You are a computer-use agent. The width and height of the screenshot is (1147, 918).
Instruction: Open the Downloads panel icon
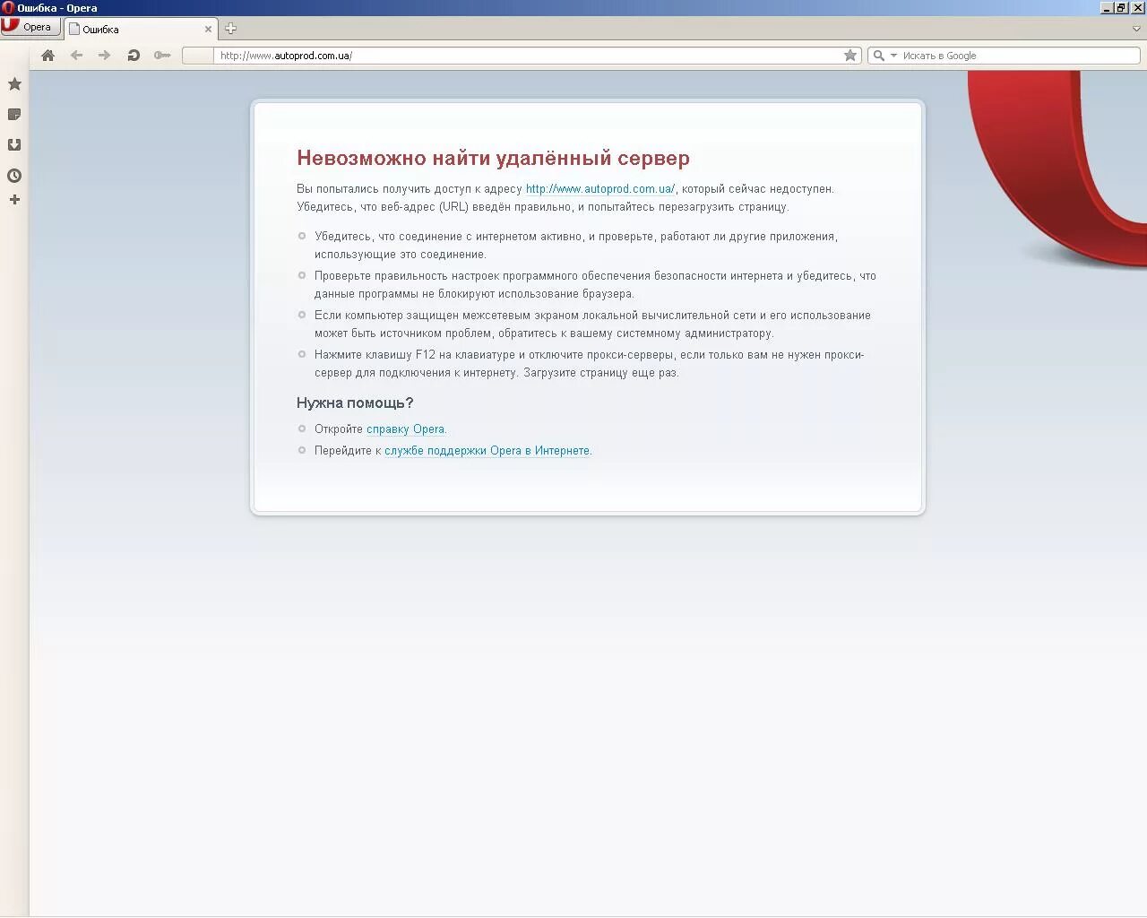coord(14,145)
